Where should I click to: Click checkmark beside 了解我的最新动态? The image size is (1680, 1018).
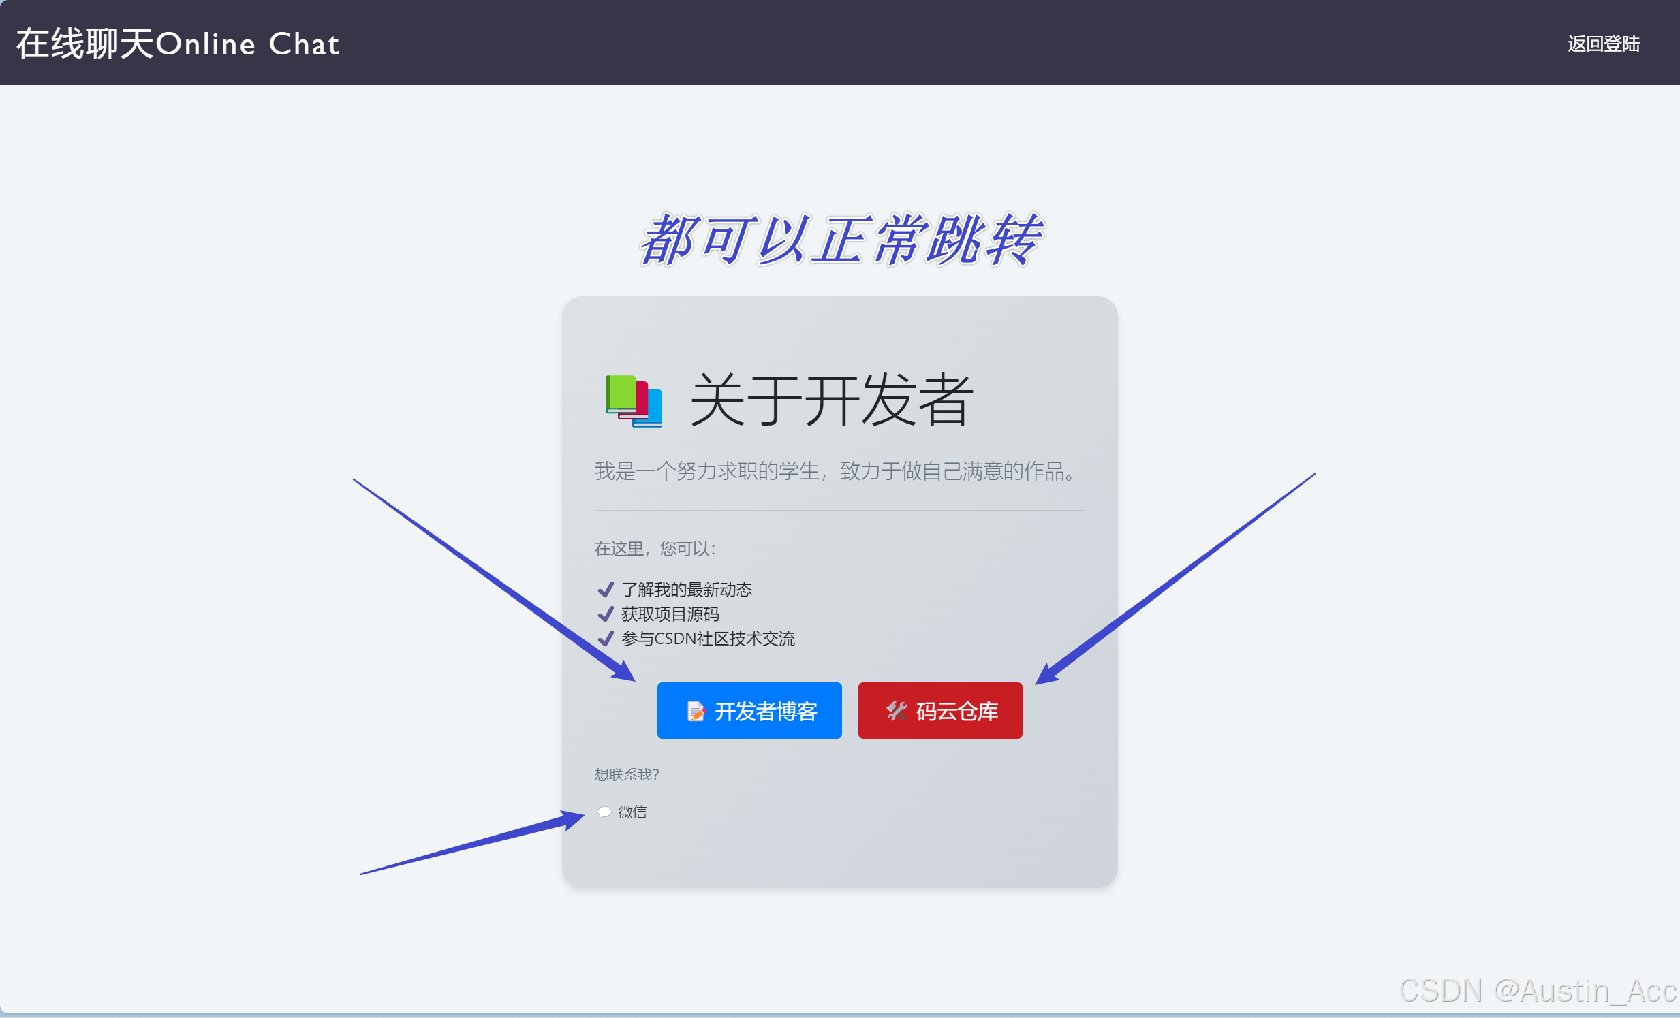(x=606, y=590)
